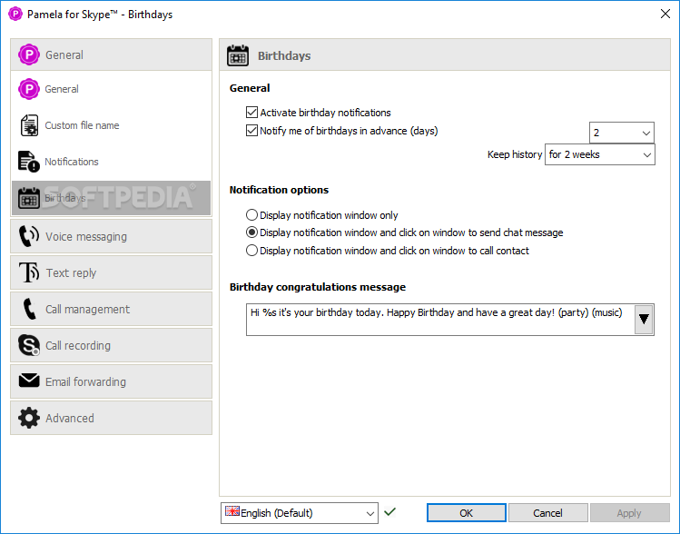Image resolution: width=680 pixels, height=534 pixels.
Task: Click the Call recording Skype icon
Action: (x=29, y=345)
